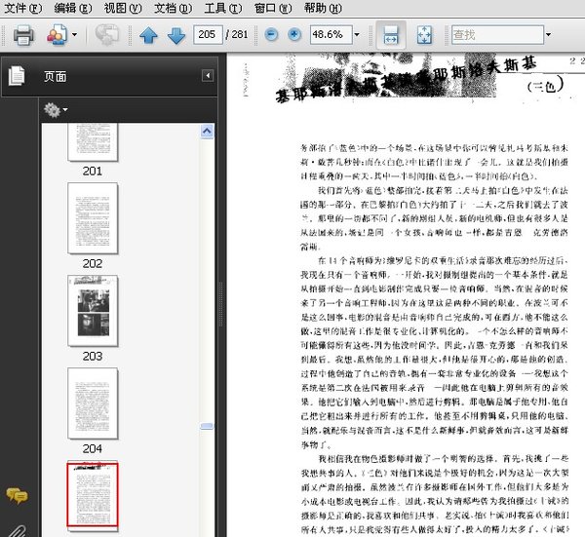This screenshot has height=537, width=585.
Task: Open the 帮助 menu
Action: [323, 8]
